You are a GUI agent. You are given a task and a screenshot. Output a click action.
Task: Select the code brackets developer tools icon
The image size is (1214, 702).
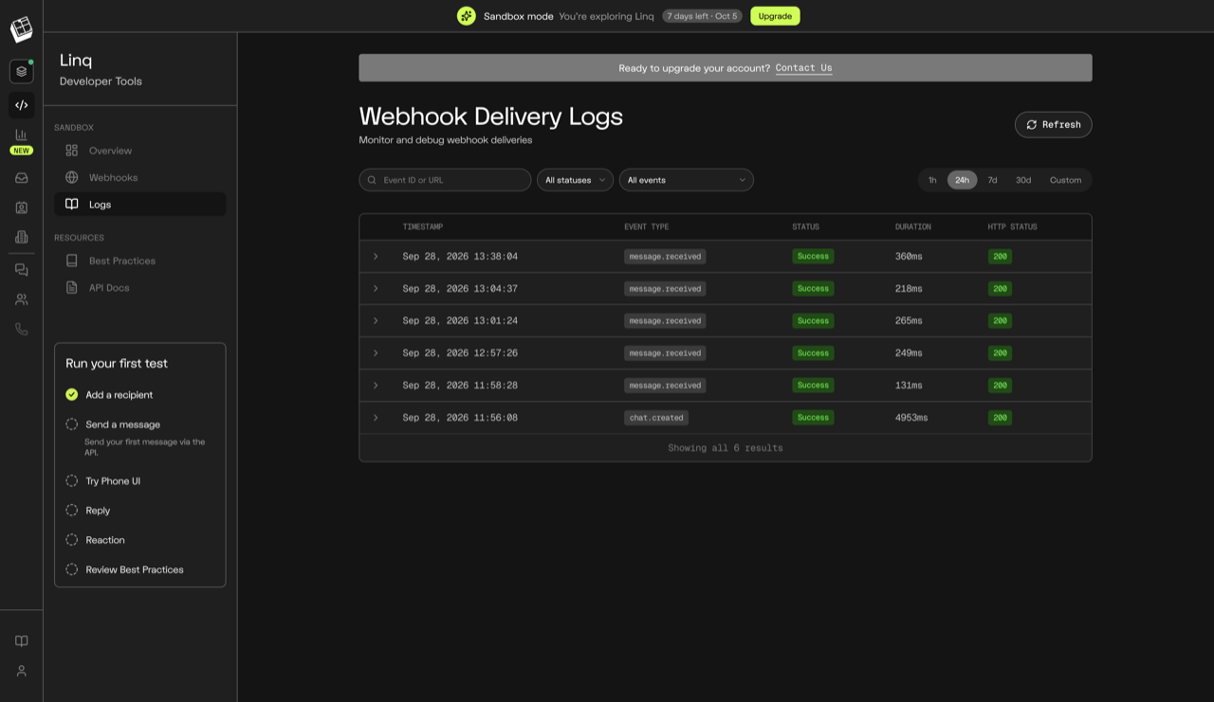[x=21, y=105]
